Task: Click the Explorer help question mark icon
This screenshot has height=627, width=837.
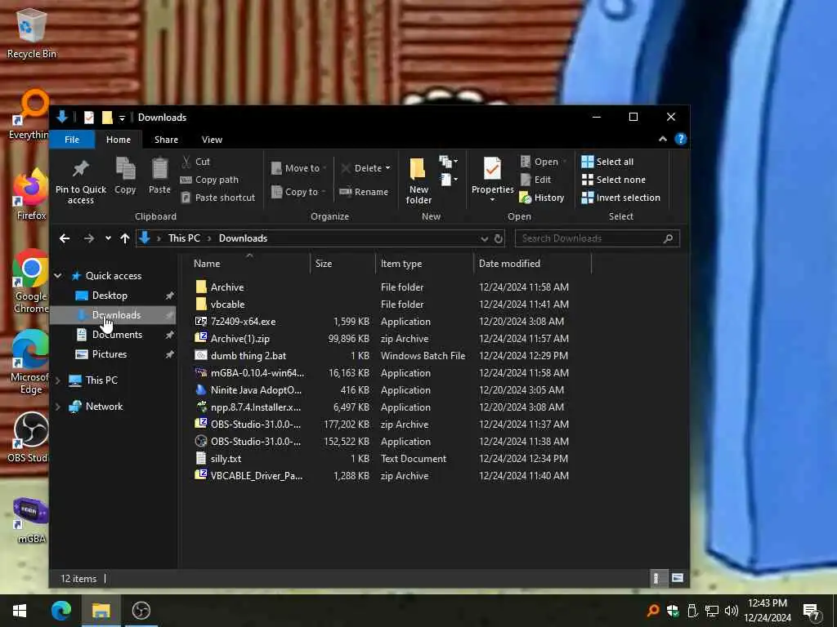Action: 681,139
